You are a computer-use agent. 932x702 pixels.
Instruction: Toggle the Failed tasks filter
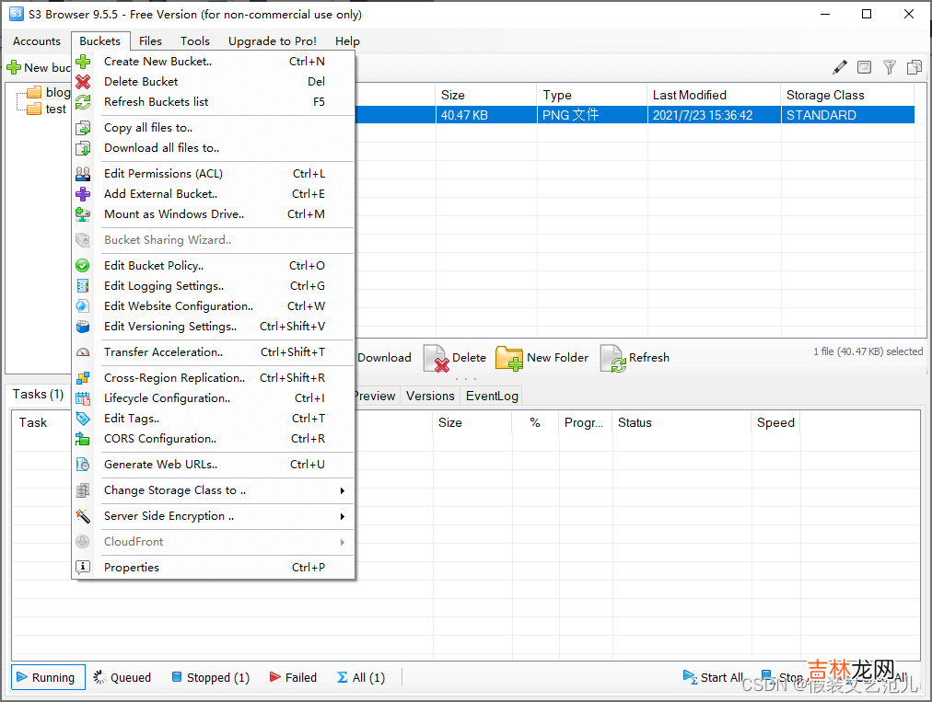coord(293,678)
